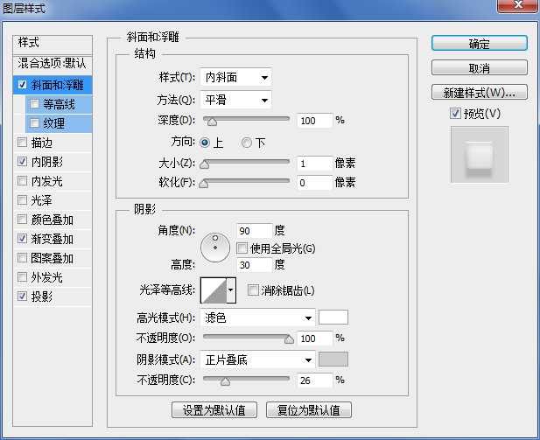
Task: Expand the 光泽等高线 picker arrow
Action: [231, 290]
